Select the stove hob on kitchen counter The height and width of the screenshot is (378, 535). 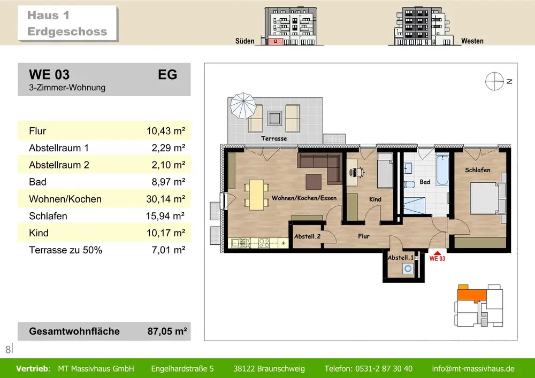264,243
